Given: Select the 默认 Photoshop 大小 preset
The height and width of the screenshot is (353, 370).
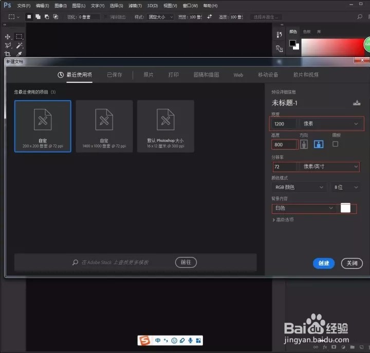Looking at the screenshot, I should [x=165, y=126].
